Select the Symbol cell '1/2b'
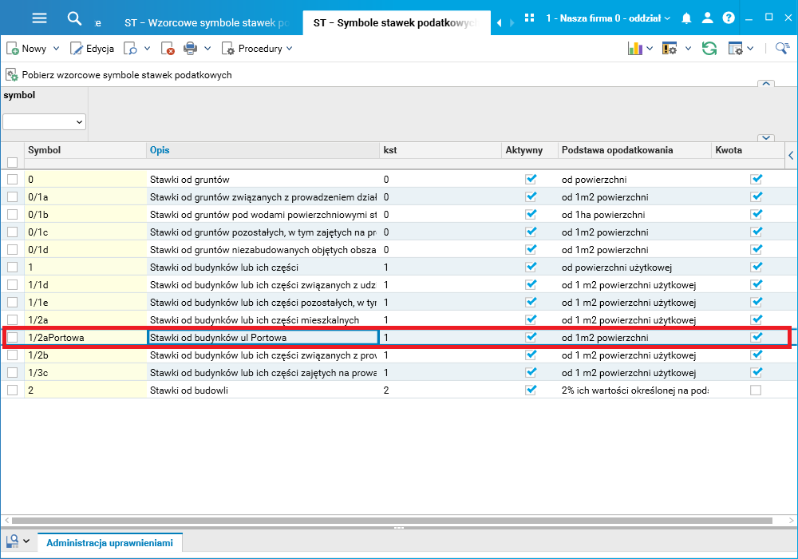 click(85, 355)
